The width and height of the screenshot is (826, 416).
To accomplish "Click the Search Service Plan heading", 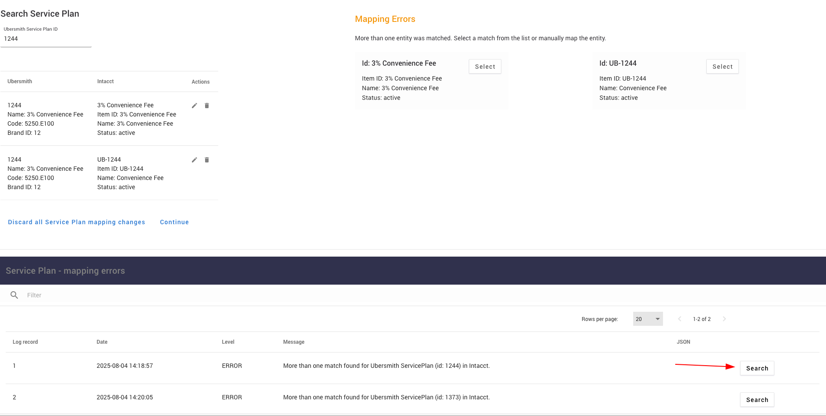I will coord(40,14).
